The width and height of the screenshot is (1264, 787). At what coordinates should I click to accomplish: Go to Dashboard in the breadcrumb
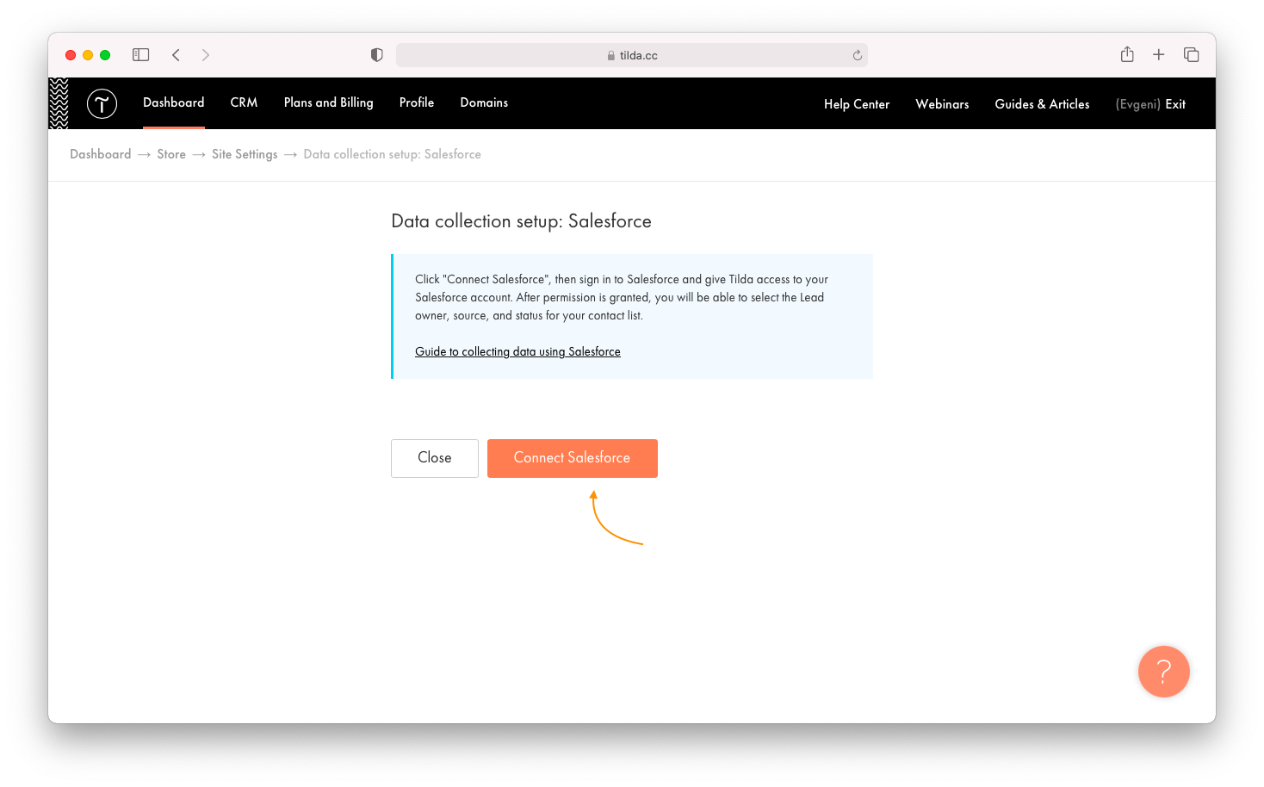(101, 154)
